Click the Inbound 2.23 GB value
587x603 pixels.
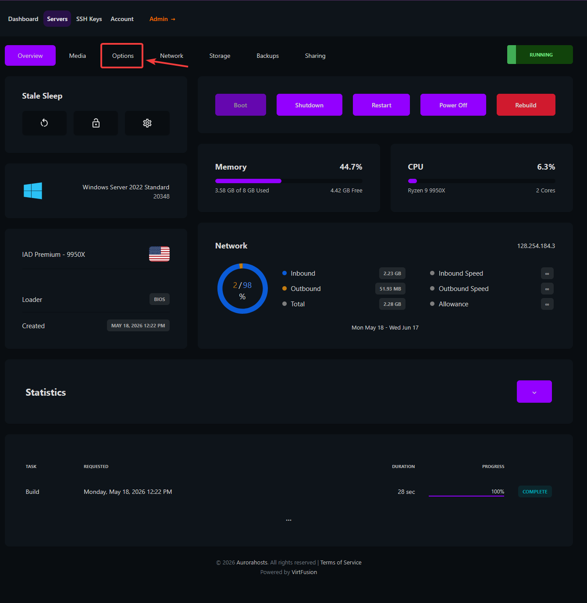tap(392, 273)
